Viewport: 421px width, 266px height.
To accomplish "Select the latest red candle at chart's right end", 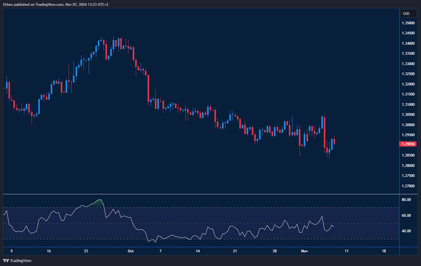I will pos(334,141).
